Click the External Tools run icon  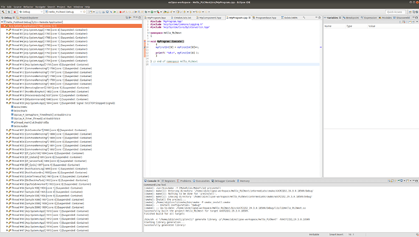click(x=158, y=12)
